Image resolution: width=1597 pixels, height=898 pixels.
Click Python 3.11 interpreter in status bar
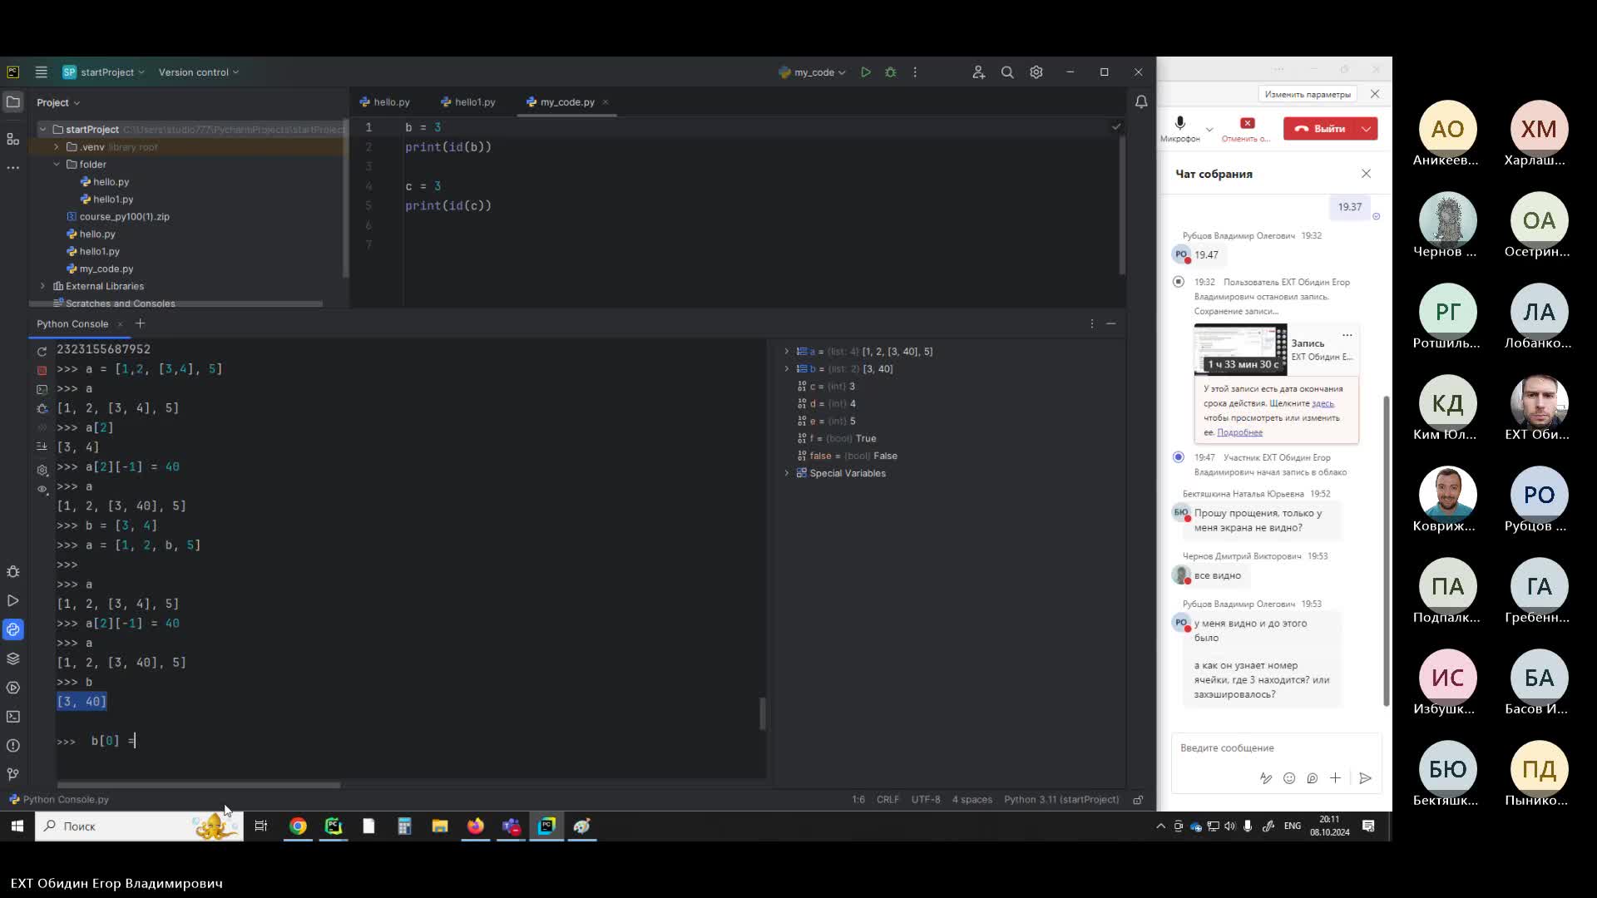tap(1061, 800)
